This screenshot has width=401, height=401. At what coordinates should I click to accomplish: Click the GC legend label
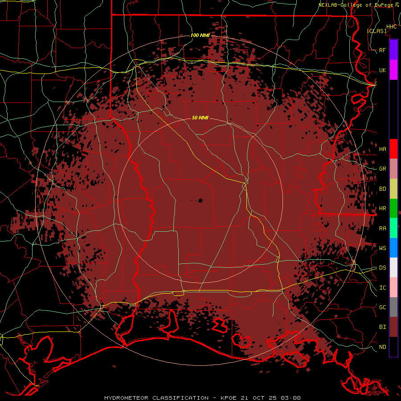point(382,307)
